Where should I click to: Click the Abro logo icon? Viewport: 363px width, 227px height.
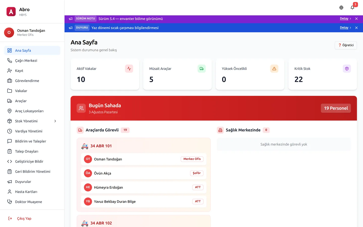pyautogui.click(x=11, y=12)
